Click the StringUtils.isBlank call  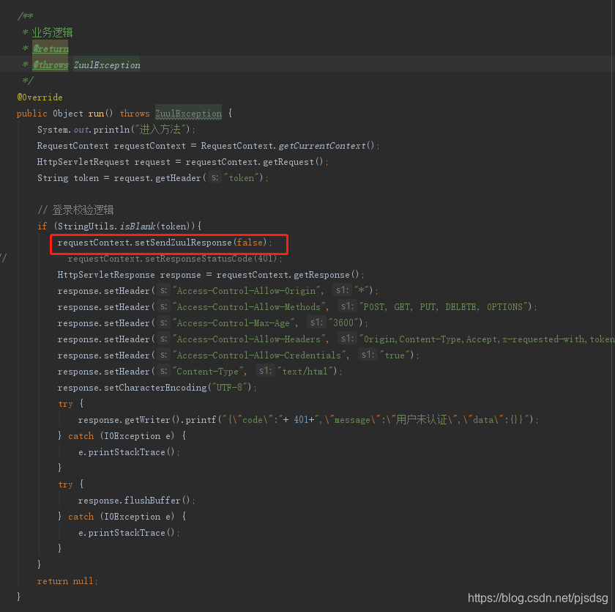tap(106, 226)
